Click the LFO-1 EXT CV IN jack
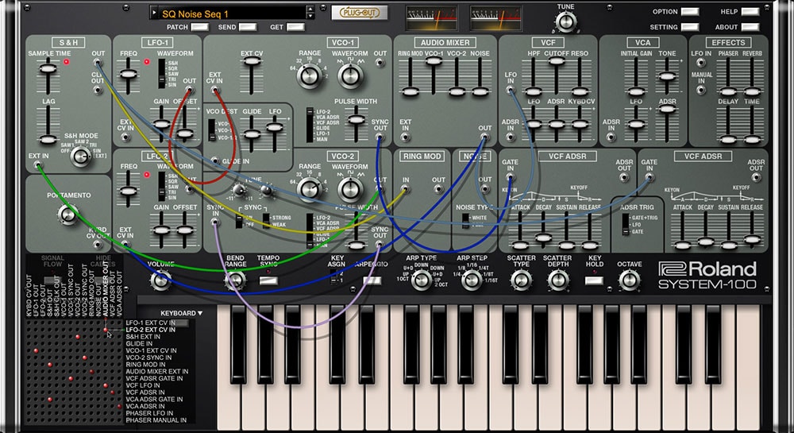The height and width of the screenshot is (433, 794). click(x=125, y=136)
